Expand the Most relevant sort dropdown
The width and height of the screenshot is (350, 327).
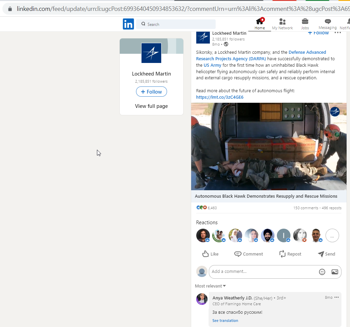point(210,286)
